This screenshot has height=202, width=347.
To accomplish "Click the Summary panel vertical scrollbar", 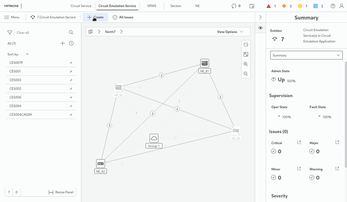I will pyautogui.click(x=346, y=114).
